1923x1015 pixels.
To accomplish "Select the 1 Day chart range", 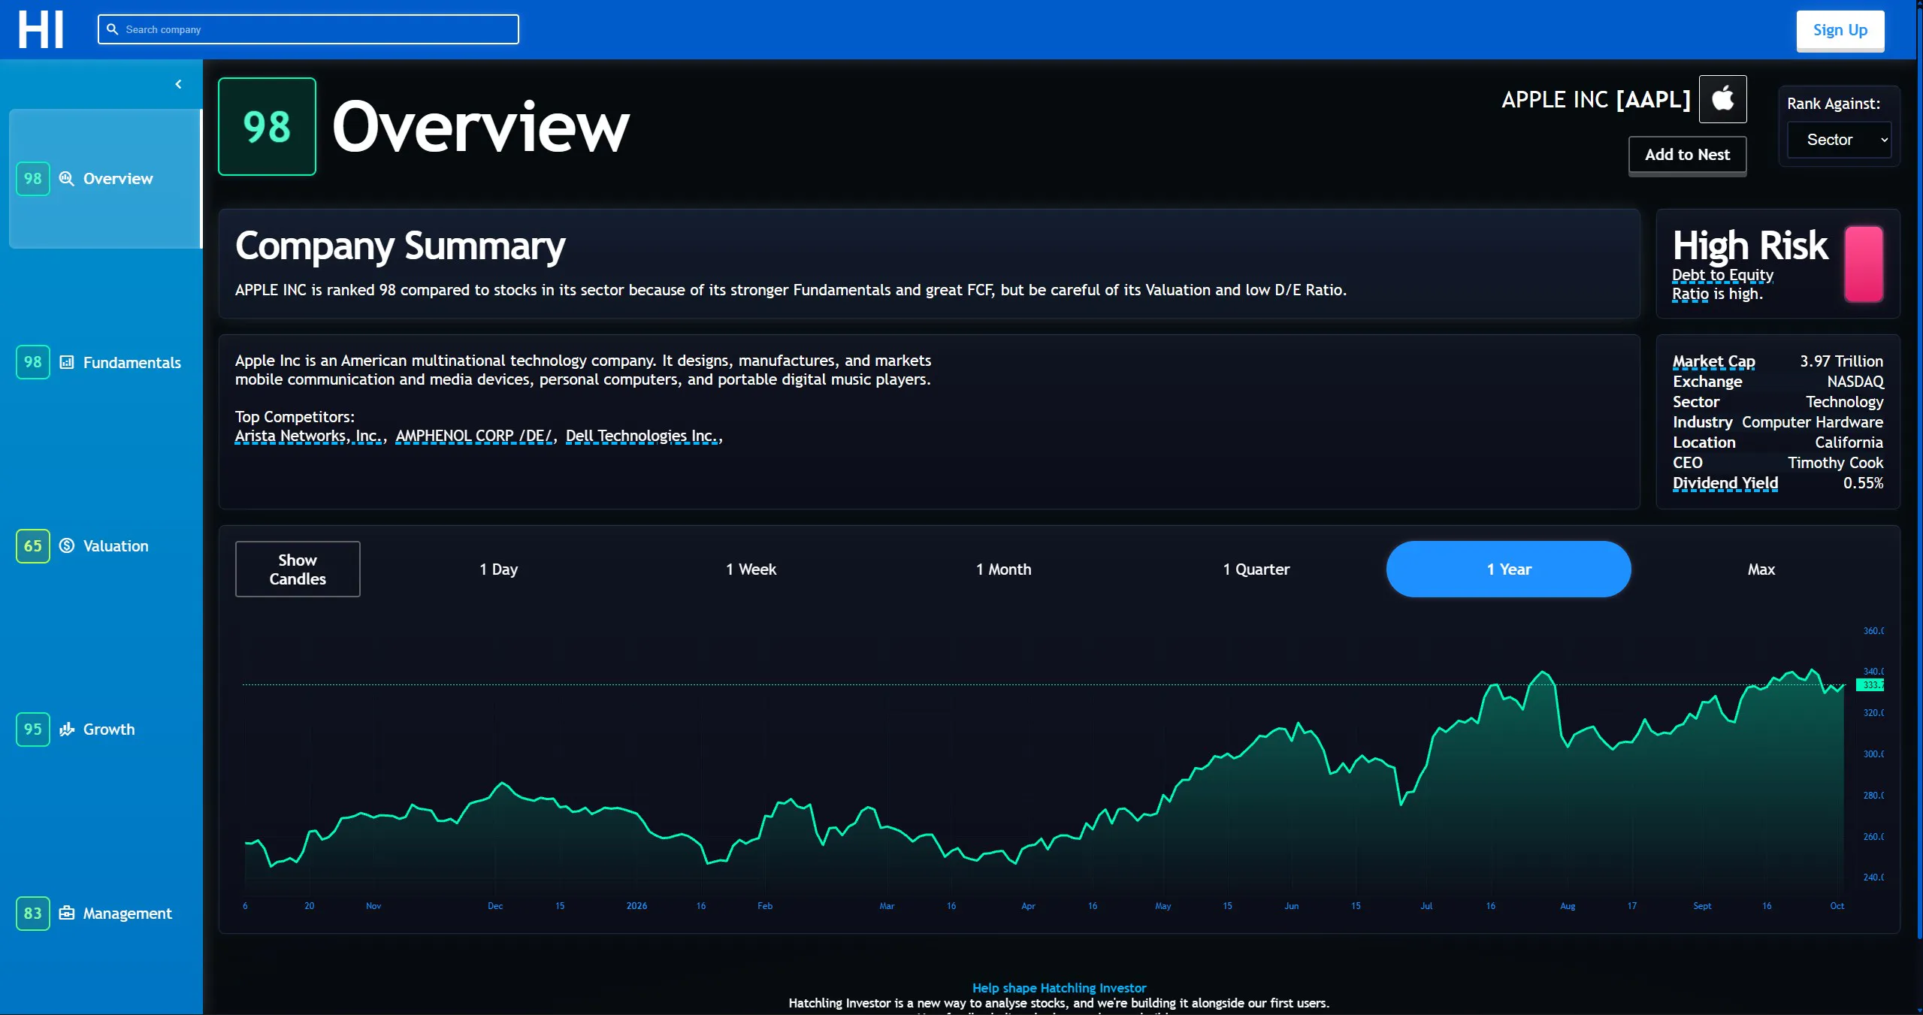I will pos(499,569).
